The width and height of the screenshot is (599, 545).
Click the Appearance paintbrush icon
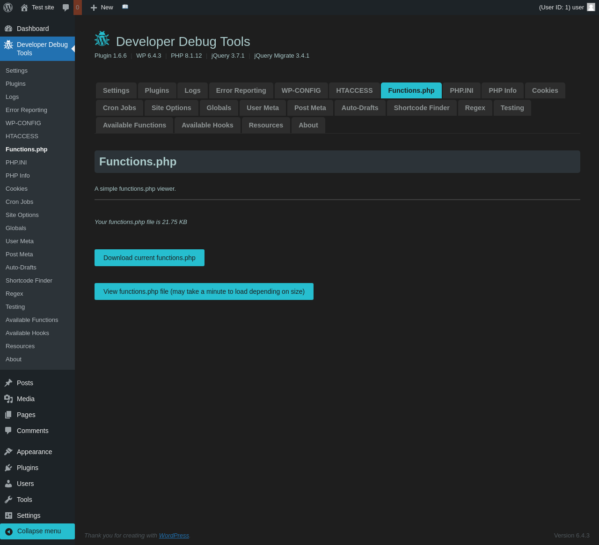pos(8,452)
